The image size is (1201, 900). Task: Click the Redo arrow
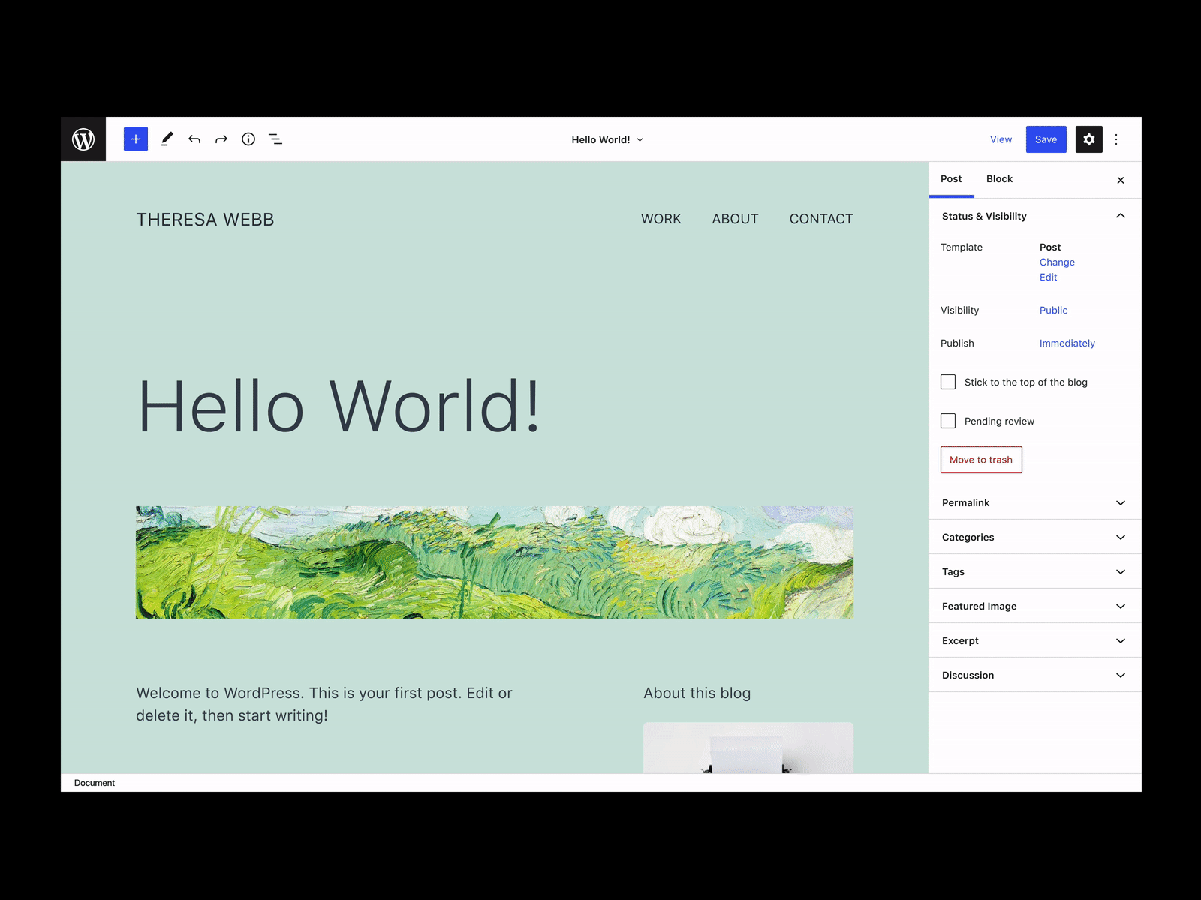(x=220, y=139)
